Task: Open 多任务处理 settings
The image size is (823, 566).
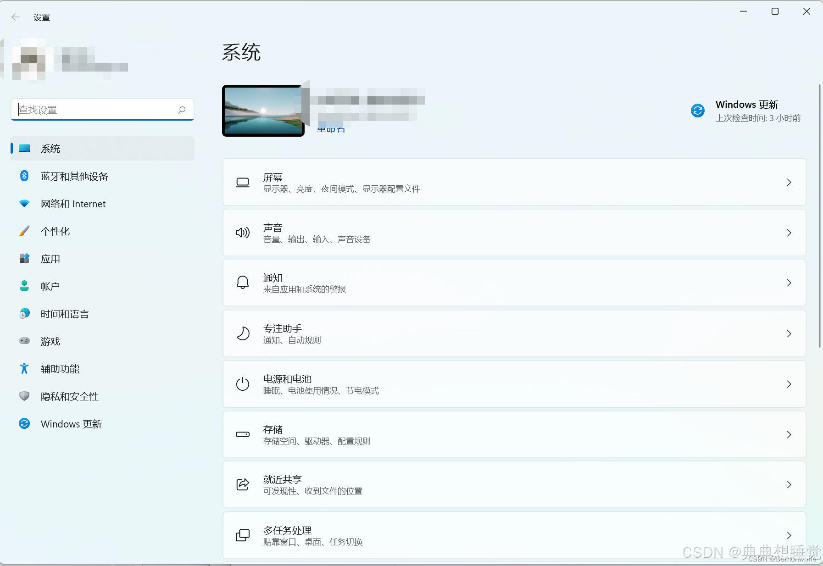Action: point(514,535)
